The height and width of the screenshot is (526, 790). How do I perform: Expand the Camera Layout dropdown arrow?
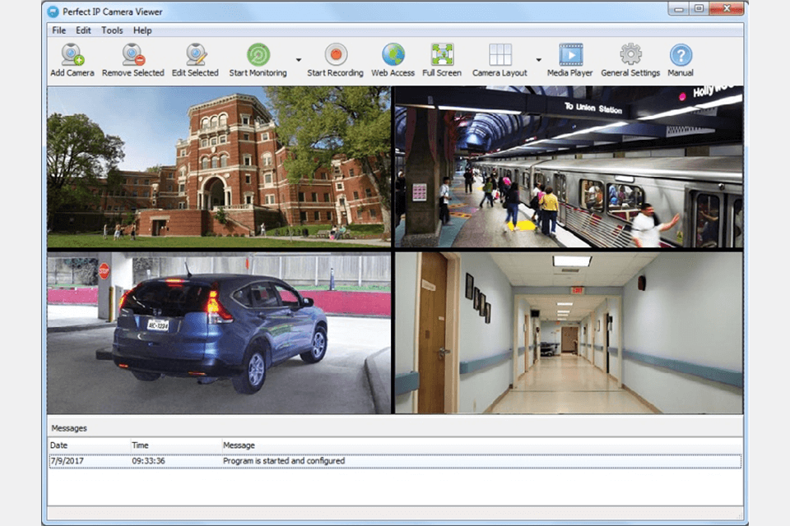coord(538,60)
